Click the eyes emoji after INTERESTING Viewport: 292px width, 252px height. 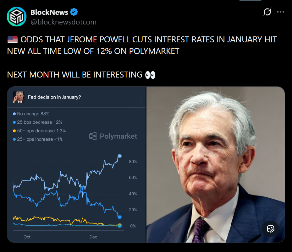click(150, 75)
